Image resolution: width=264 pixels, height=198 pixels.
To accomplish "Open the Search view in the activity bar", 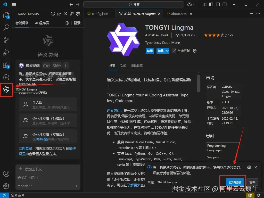I will pos(6,27).
